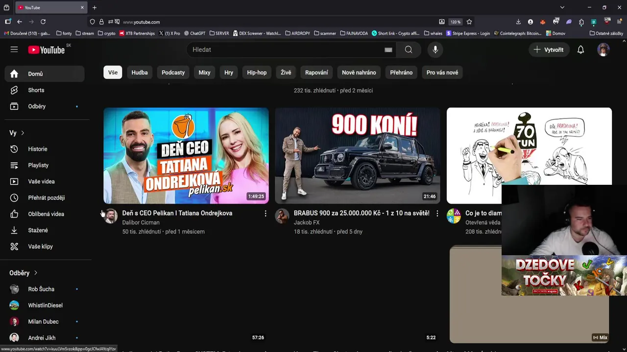This screenshot has width=627, height=352.
Task: Select the Živě filter chip
Action: pos(286,72)
